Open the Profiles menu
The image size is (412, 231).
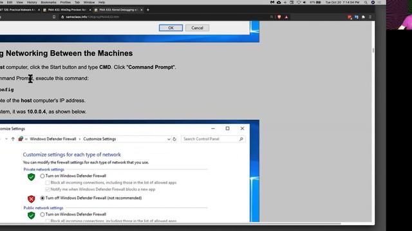[66, 3]
